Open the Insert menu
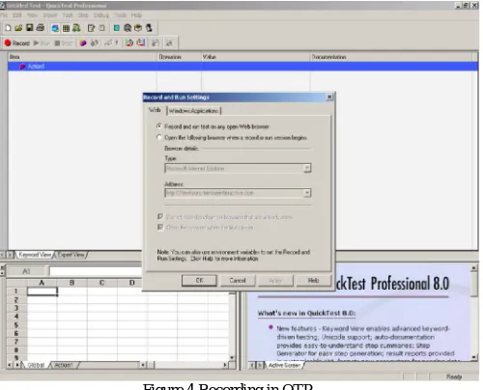This screenshot has height=390, width=483. (50, 15)
